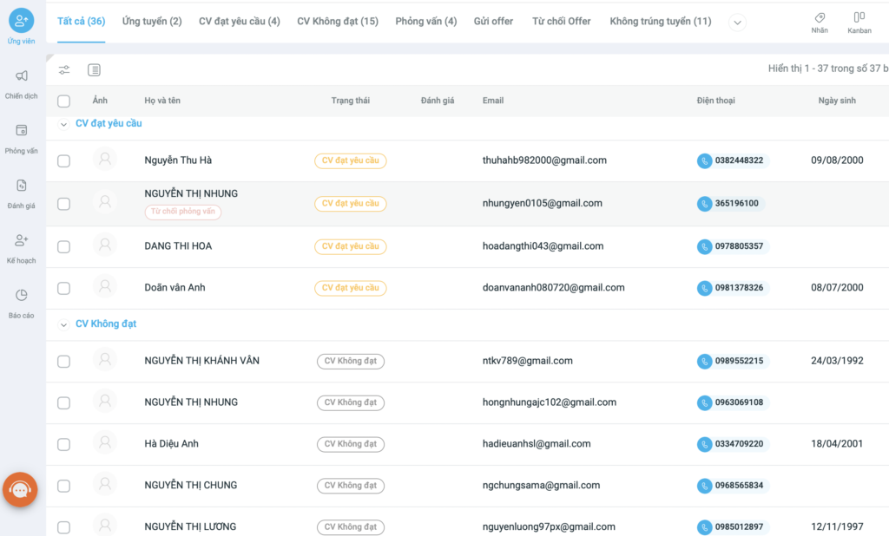Open the Phỏng vấn sidebar icon
This screenshot has width=889, height=536.
[x=22, y=139]
